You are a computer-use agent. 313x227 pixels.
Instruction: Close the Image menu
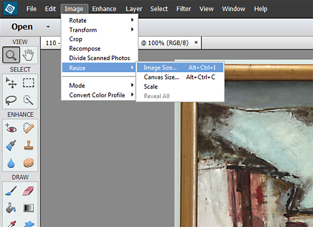(x=74, y=9)
